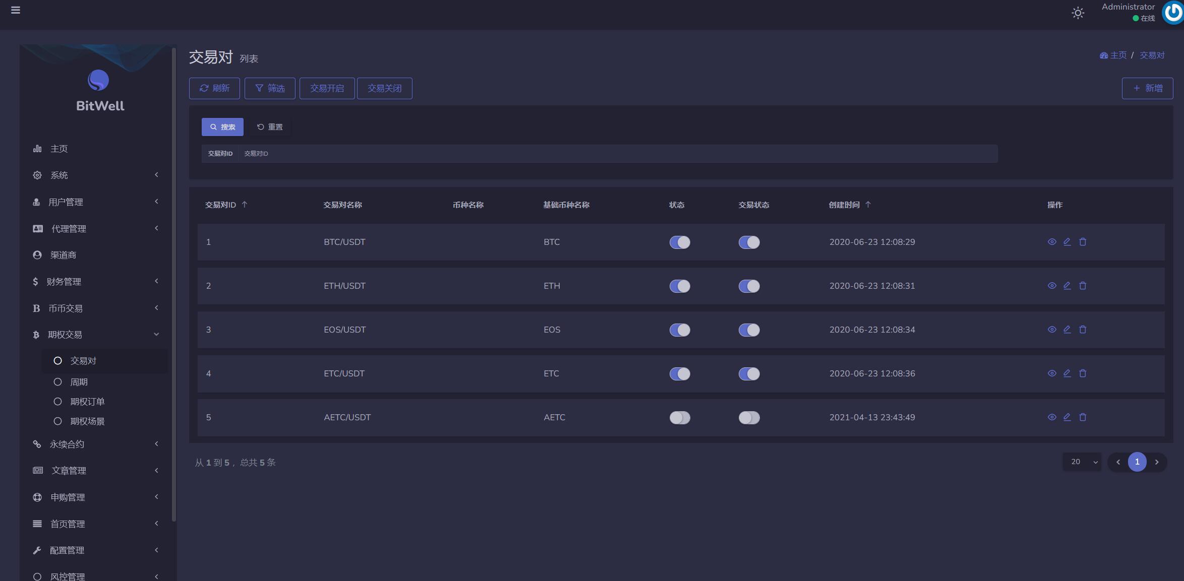Viewport: 1184px width, 581px height.
Task: Switch theme using the sun icon
Action: pos(1078,13)
